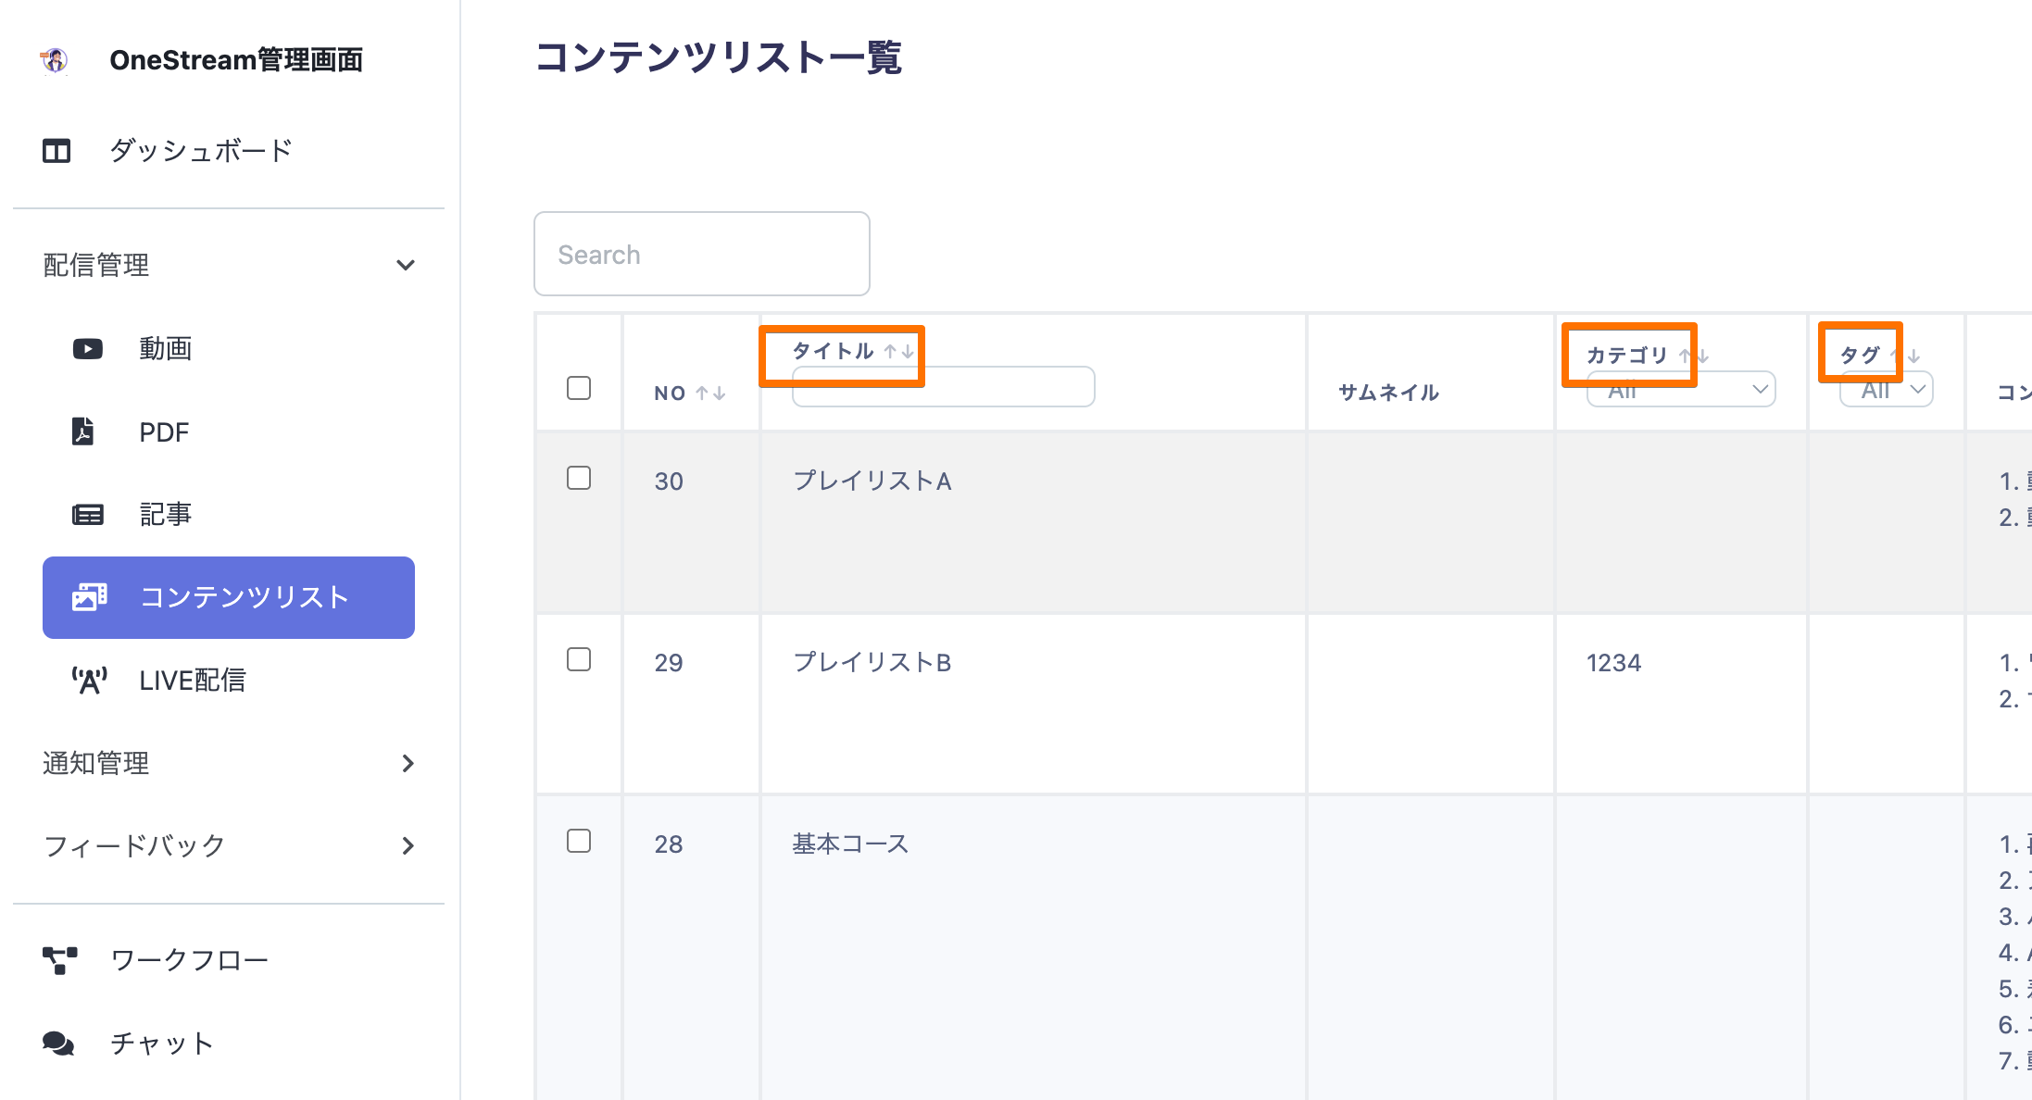The height and width of the screenshot is (1100, 2032).
Task: Check the checkbox for row 29
Action: click(x=579, y=659)
